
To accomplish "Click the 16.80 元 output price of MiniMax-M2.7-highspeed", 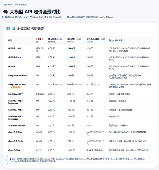I will pyautogui.click(x=71, y=101).
